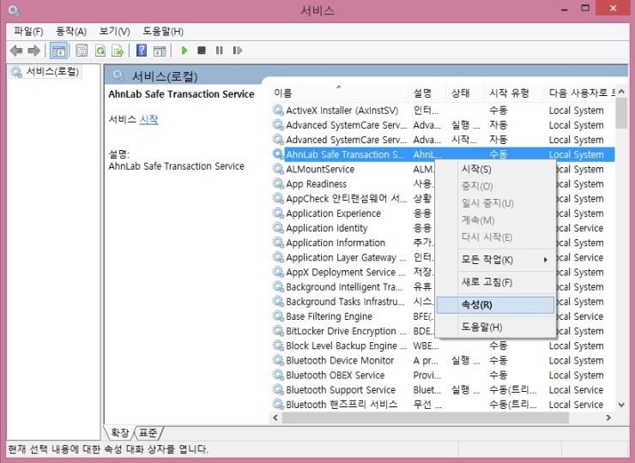This screenshot has width=635, height=463.
Task: Click the gear icon of App Readiness row
Action: pyautogui.click(x=278, y=183)
